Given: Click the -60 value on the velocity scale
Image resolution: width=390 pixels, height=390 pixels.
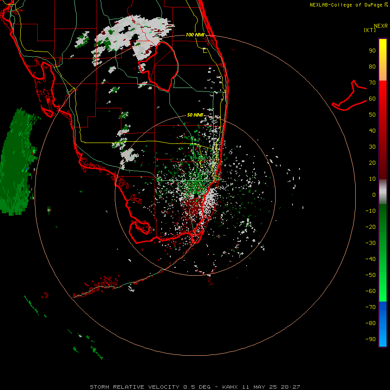Looking at the screenshot, I should [370, 291].
